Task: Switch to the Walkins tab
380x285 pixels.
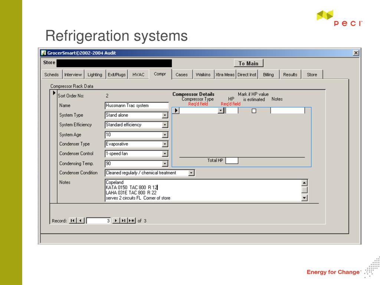Action: (203, 75)
